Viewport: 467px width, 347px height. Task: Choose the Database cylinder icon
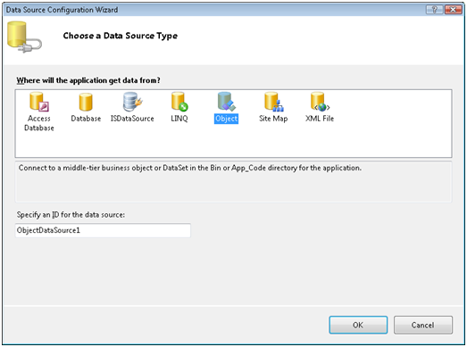[86, 102]
